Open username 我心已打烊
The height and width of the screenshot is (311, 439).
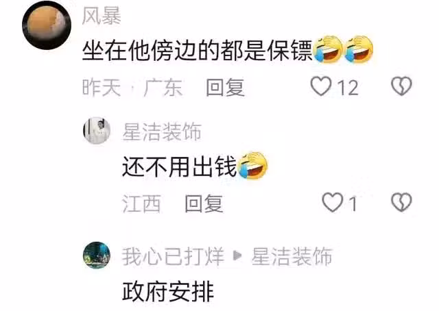click(173, 256)
